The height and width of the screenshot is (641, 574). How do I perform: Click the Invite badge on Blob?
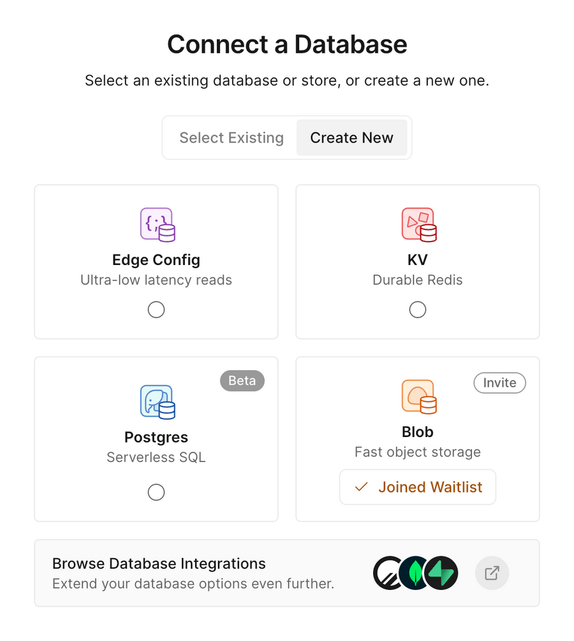click(499, 383)
